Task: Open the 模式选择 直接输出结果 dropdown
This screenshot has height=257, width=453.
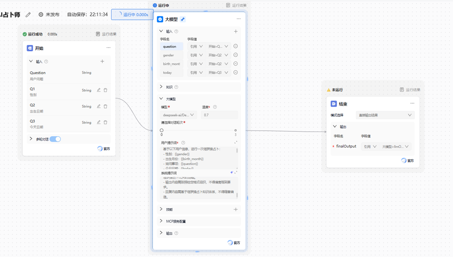Action: click(385, 115)
